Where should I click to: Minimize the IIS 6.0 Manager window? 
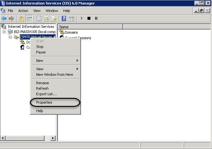197,3
